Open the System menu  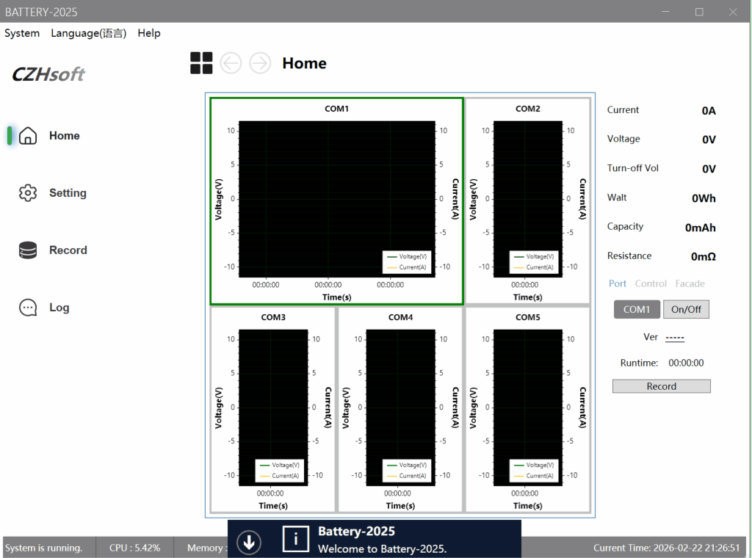pyautogui.click(x=22, y=33)
